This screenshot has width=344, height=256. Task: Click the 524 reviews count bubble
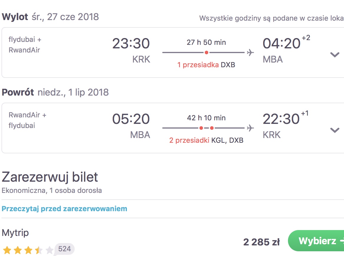click(65, 249)
